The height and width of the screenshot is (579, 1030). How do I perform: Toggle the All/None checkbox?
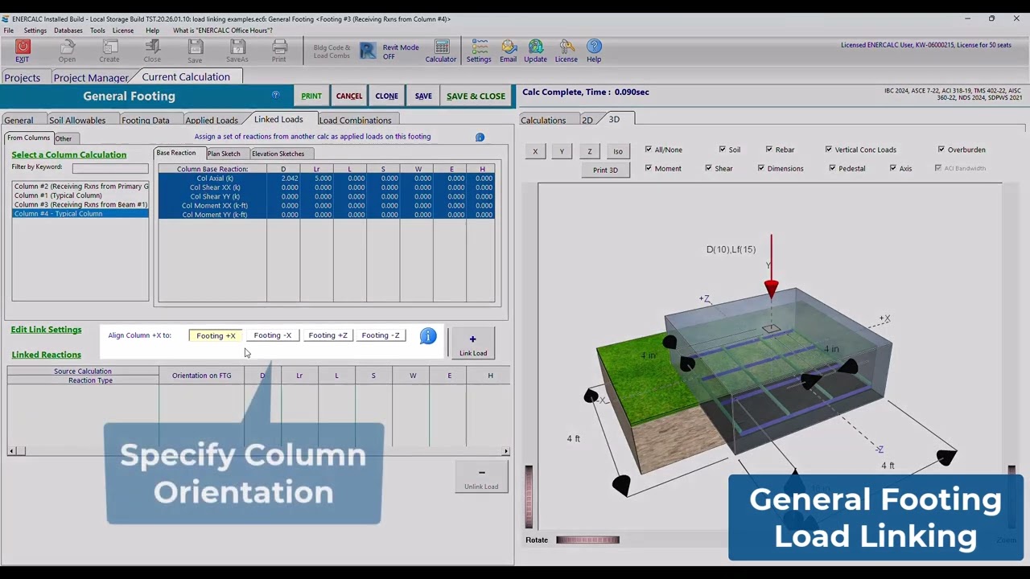tap(649, 150)
